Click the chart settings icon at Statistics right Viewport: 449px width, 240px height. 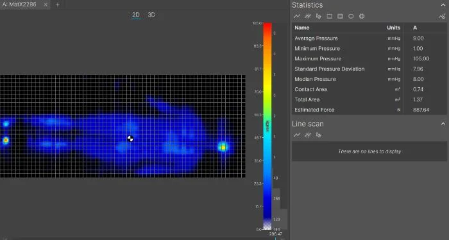coord(442,16)
